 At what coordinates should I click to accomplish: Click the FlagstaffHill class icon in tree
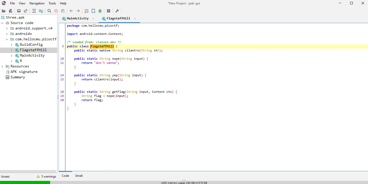17,50
